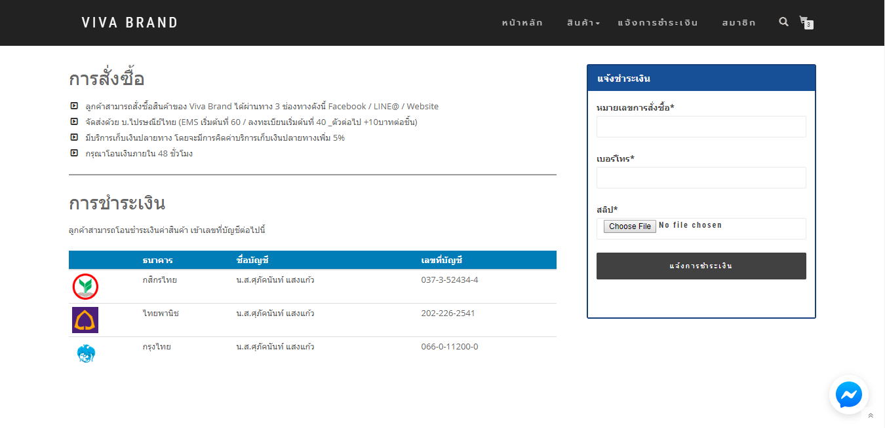Click the Krungthai bank logo
Image resolution: width=885 pixels, height=428 pixels.
click(86, 354)
